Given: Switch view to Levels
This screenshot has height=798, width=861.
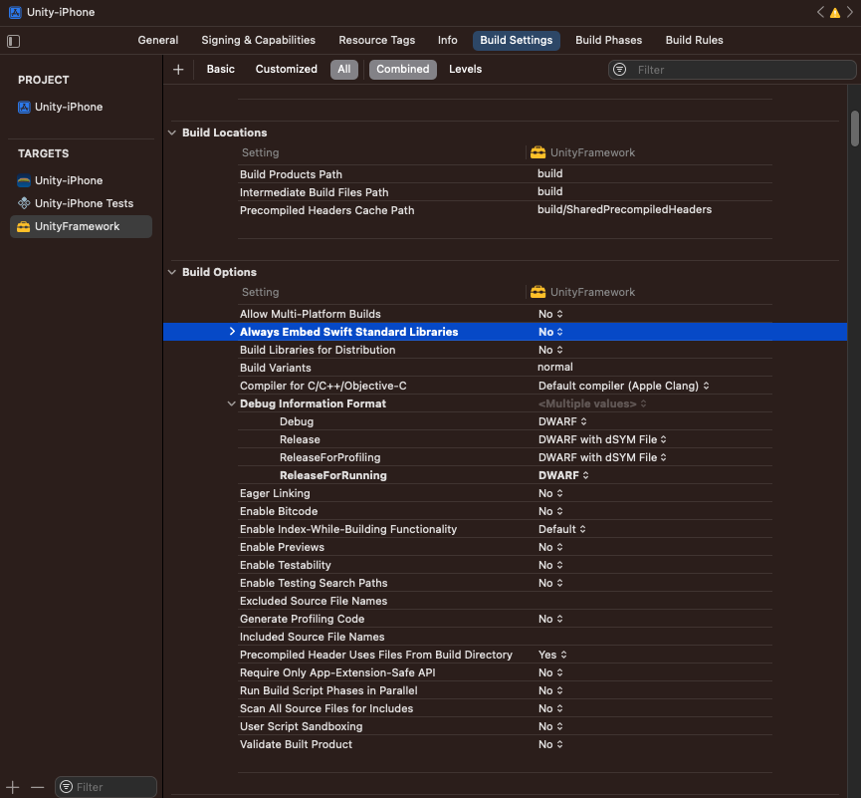Looking at the screenshot, I should coord(465,70).
